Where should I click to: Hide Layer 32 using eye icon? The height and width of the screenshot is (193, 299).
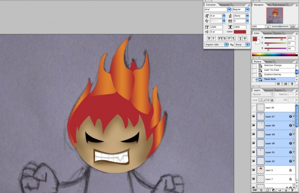pyautogui.click(x=254, y=161)
